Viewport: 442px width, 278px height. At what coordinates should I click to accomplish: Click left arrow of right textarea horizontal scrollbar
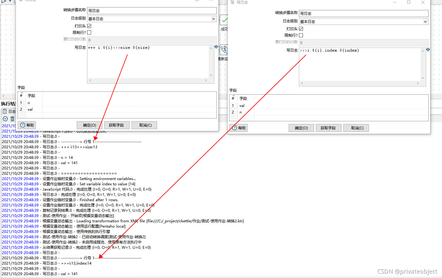click(x=302, y=83)
